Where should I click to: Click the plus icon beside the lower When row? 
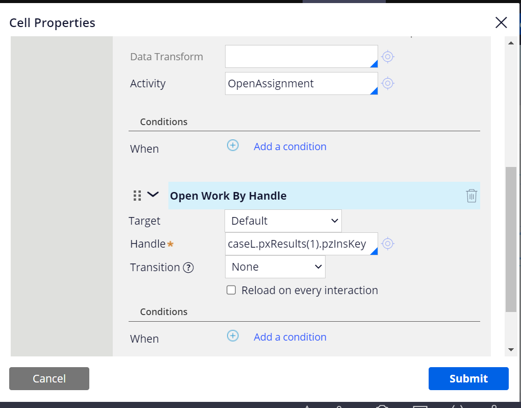233,335
